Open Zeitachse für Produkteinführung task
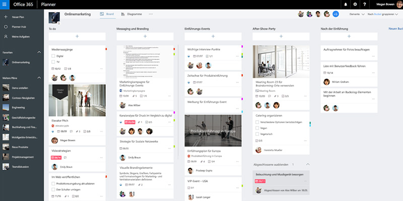Screen dimensions: 403x201 click(x=208, y=76)
